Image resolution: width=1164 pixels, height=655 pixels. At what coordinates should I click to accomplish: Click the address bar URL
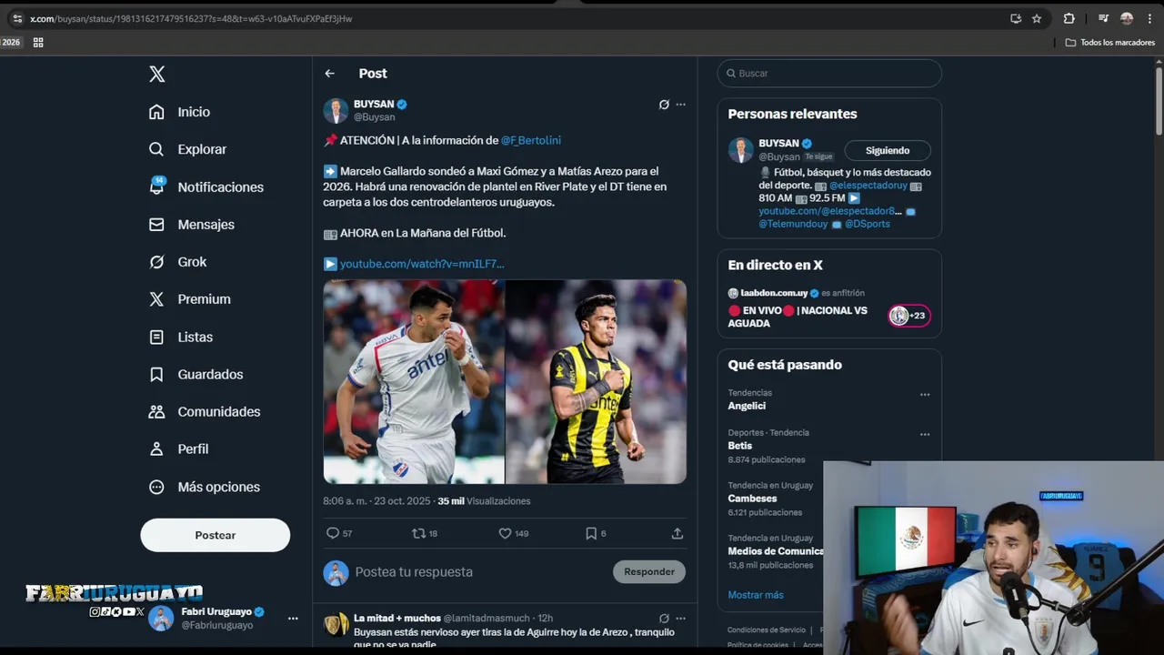191,18
